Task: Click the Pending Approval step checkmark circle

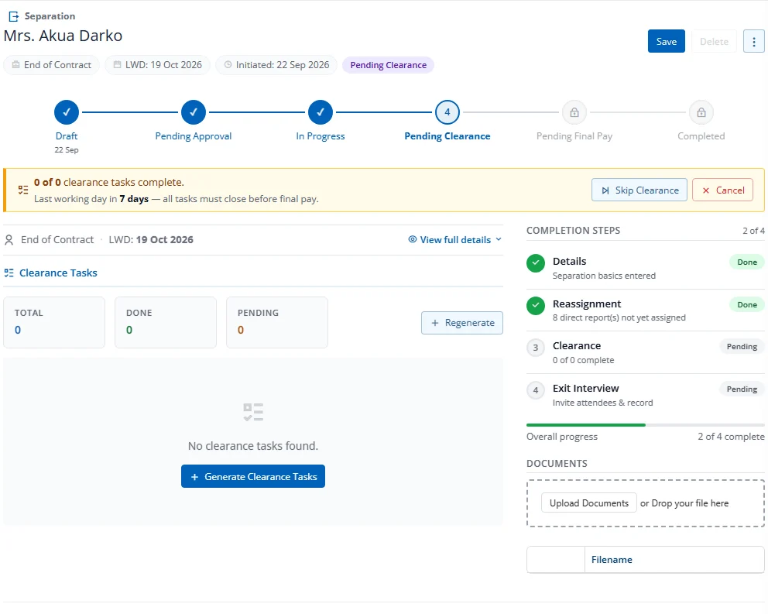Action: (x=194, y=112)
